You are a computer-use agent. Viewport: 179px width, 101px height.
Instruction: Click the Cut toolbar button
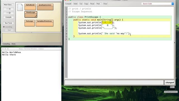(x=81, y=4)
